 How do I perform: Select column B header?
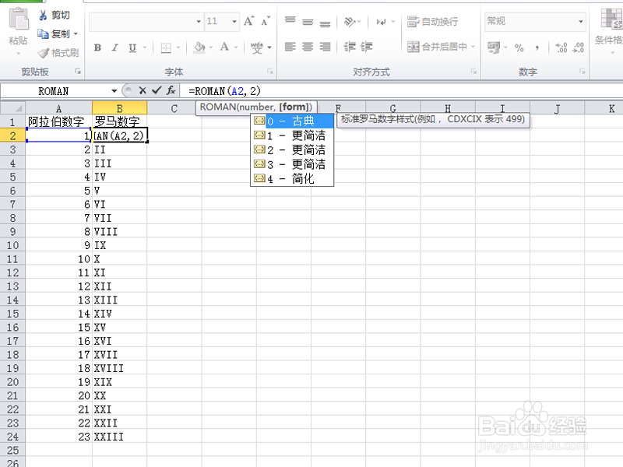(120, 108)
